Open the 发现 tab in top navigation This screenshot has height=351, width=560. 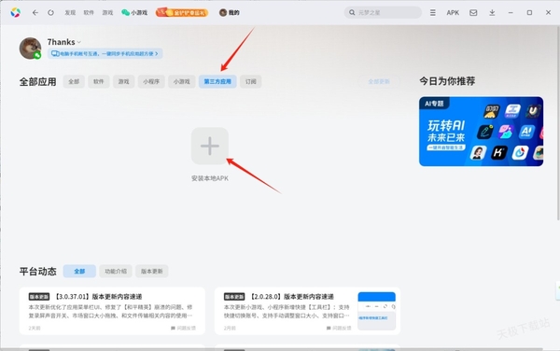coord(70,12)
